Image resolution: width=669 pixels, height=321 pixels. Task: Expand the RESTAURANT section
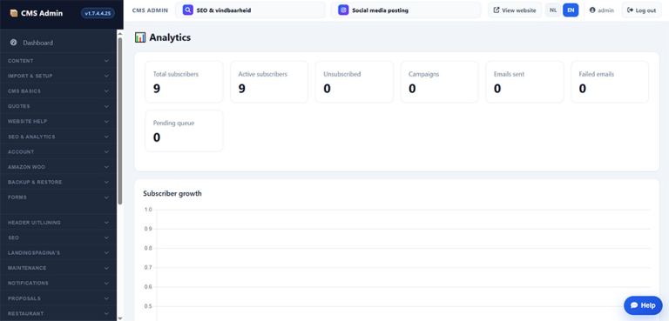pos(58,313)
